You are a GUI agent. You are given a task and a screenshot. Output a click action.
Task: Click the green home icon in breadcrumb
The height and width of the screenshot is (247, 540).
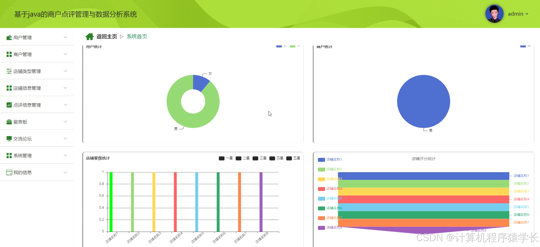point(90,36)
